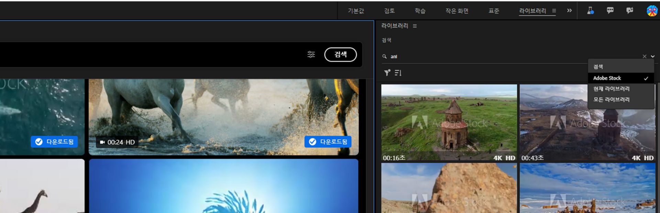The width and height of the screenshot is (660, 213).
Task: Click the magnifier icon in Libraries search
Action: point(385,57)
